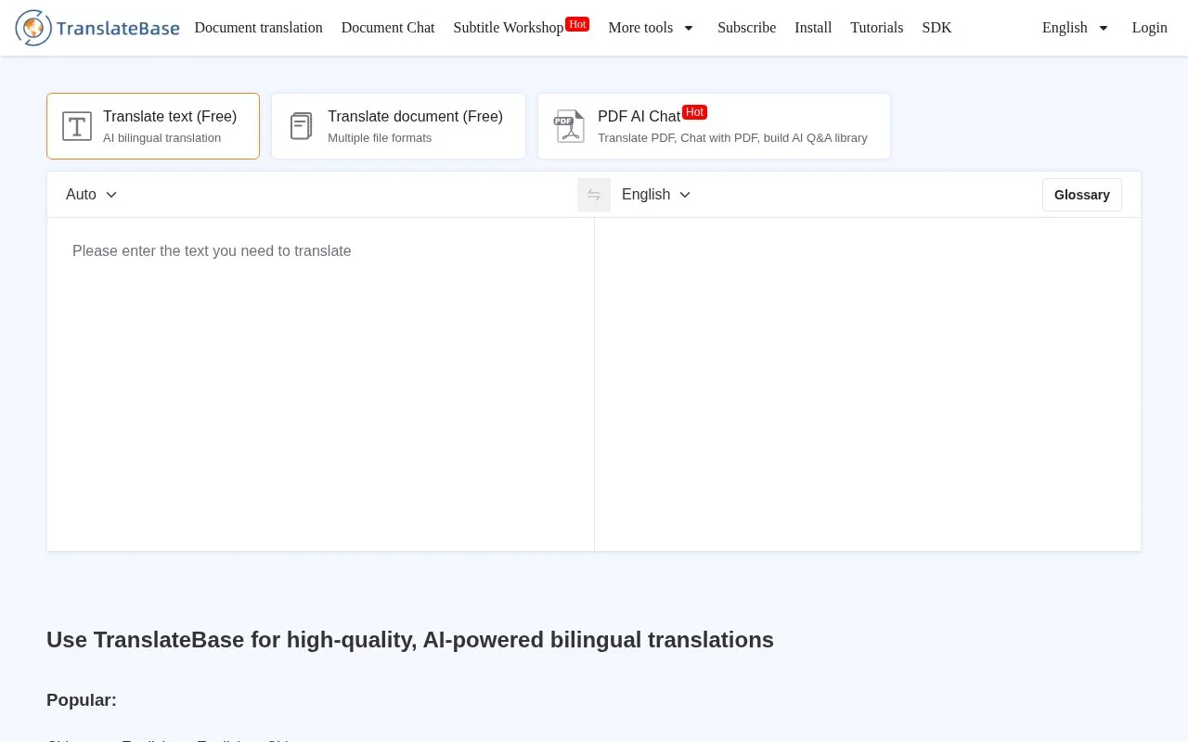
Task: Click the PDF AI Chat icon
Action: point(570,126)
